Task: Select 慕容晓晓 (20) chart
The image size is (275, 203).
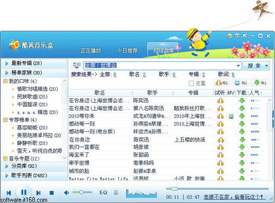Action: pos(32,128)
